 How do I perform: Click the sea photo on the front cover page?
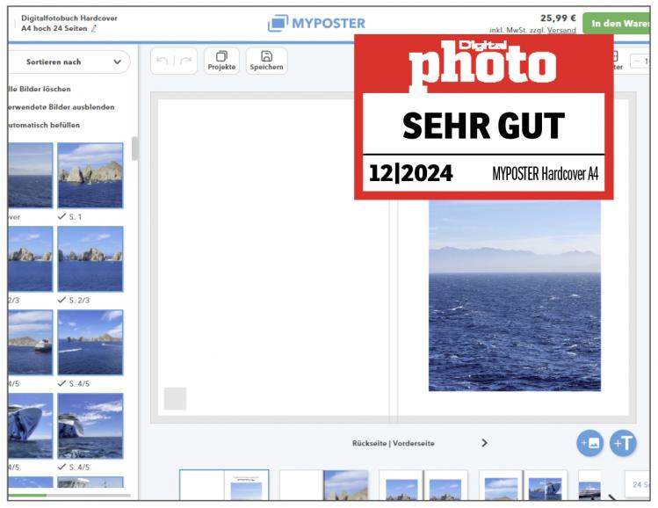pyautogui.click(x=515, y=295)
